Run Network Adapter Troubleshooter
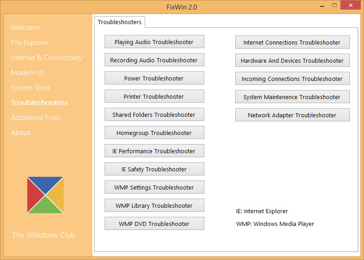364x260 pixels. tap(293, 115)
